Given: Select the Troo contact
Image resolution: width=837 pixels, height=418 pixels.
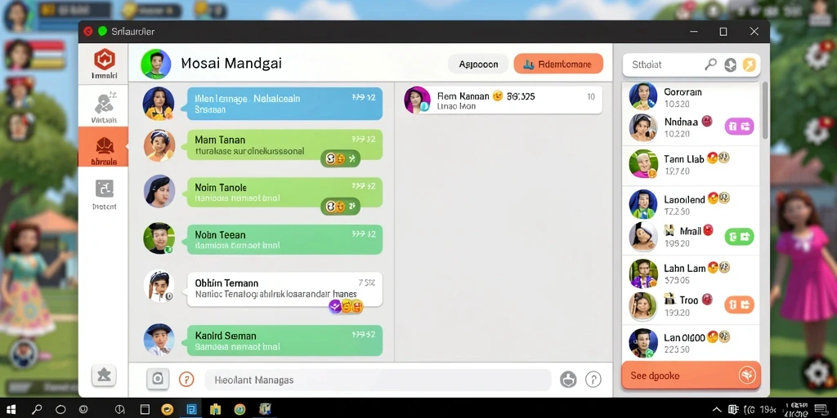Looking at the screenshot, I should [x=691, y=305].
